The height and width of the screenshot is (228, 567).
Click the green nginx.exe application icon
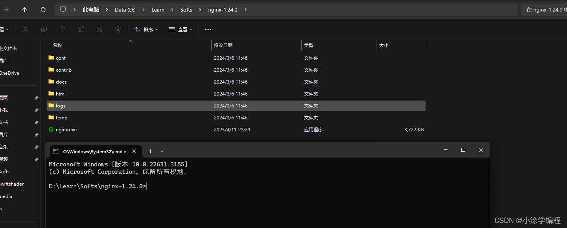[51, 129]
